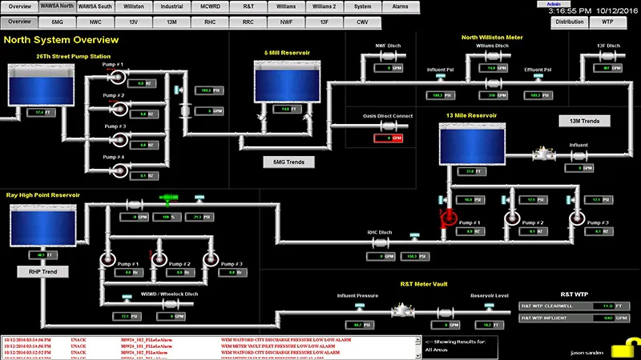Click the alarm list vertical scrollbar
Screen dimensions: 641x360
(415, 348)
